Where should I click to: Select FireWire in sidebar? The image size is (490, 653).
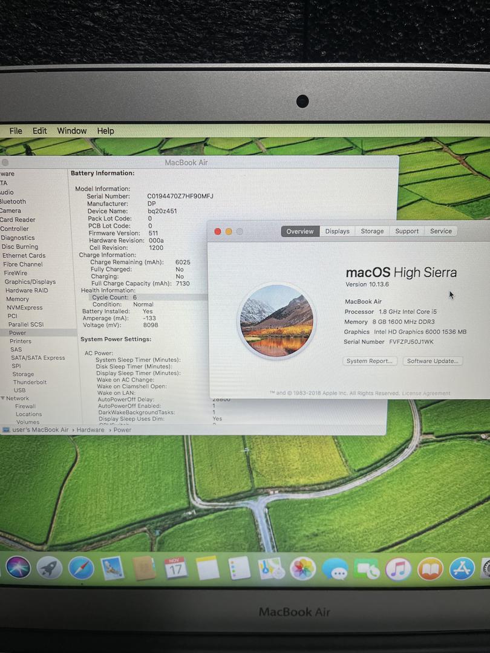point(15,273)
